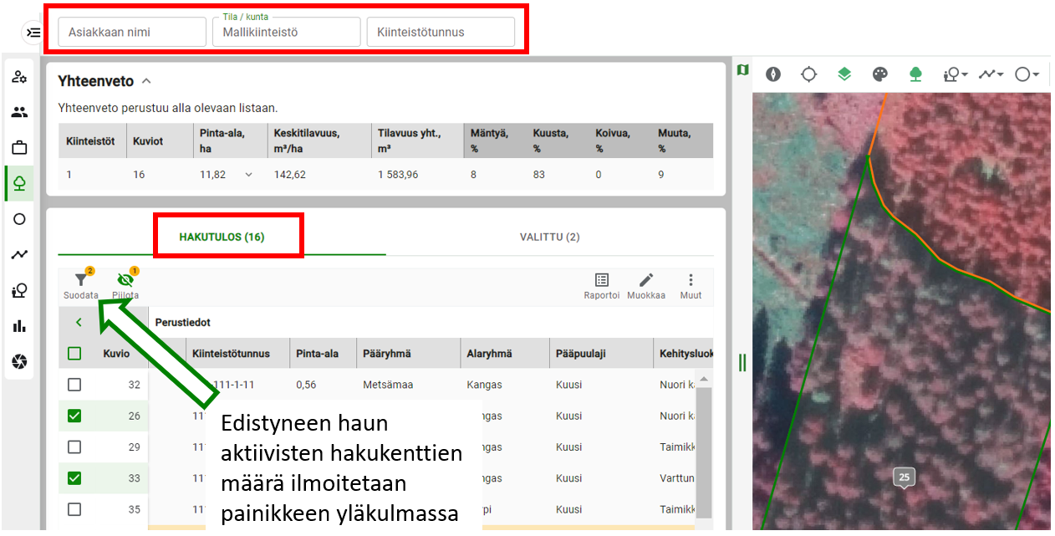The width and height of the screenshot is (1055, 536).
Task: Click the panel splitter handle beside the map
Action: [x=742, y=363]
